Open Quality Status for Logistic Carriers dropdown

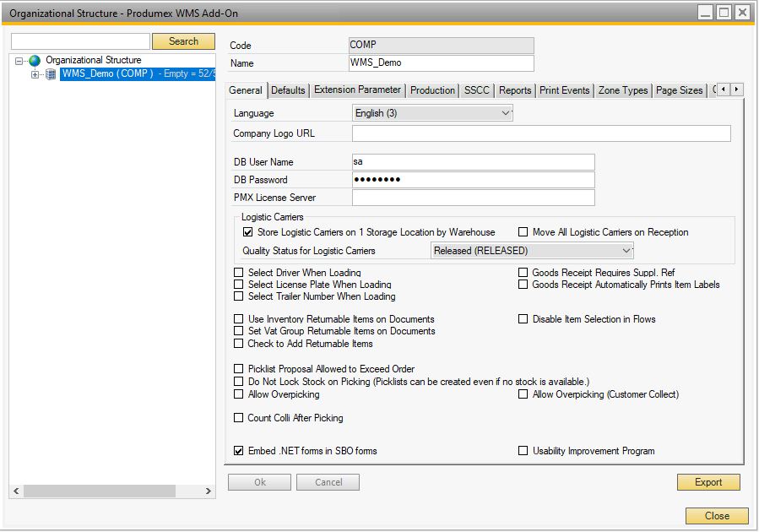(626, 251)
